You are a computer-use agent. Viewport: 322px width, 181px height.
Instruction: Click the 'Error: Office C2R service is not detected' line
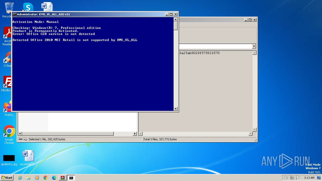coord(54,34)
